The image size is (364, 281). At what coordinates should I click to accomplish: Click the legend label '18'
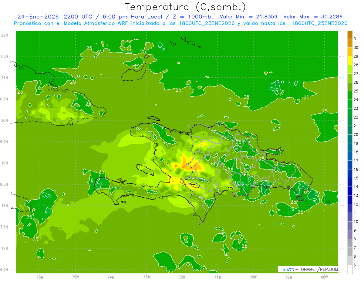coord(356,152)
